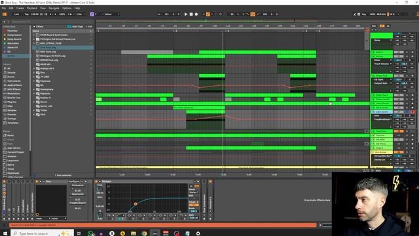Click the Auto Tags button in browser

click(x=75, y=27)
